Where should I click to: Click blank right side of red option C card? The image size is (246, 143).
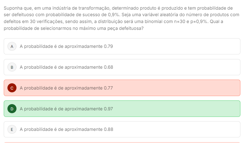coord(186,88)
